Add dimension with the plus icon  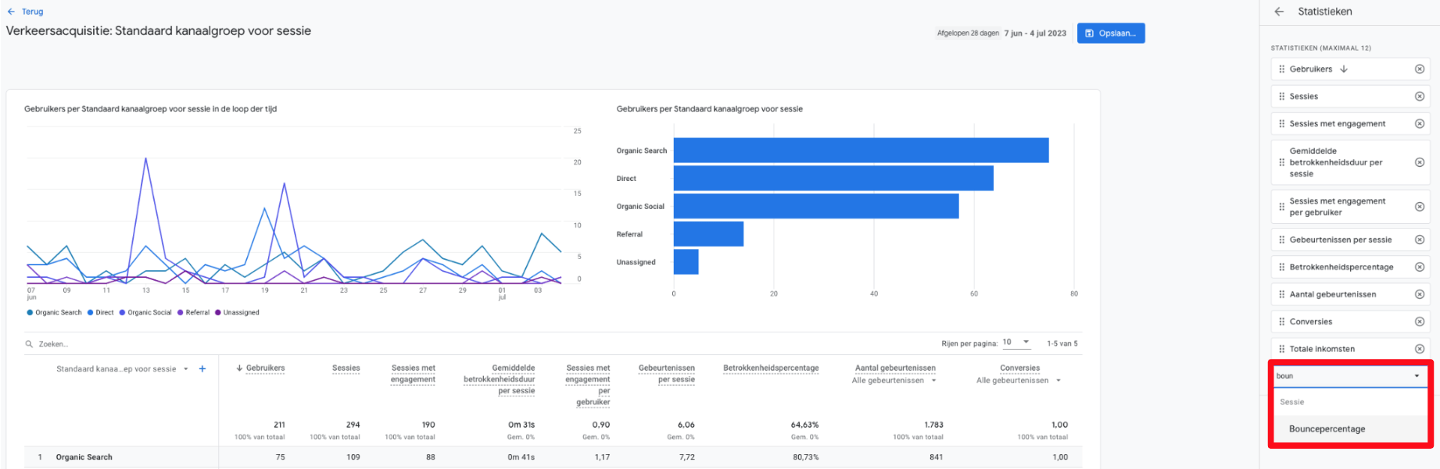[x=202, y=369]
